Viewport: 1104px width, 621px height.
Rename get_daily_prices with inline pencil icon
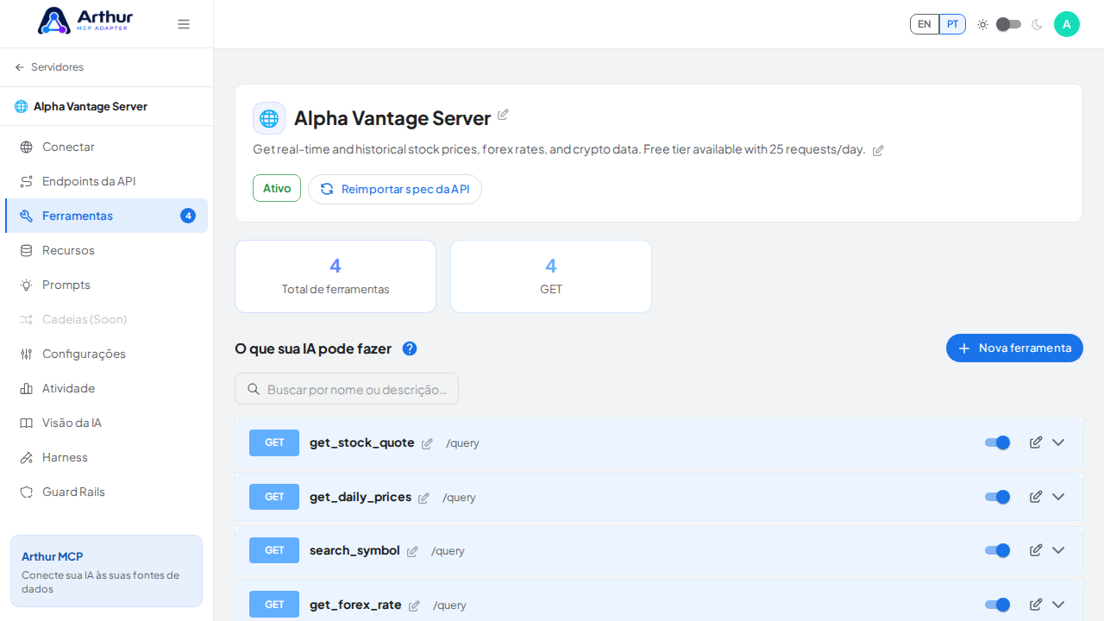pos(423,498)
